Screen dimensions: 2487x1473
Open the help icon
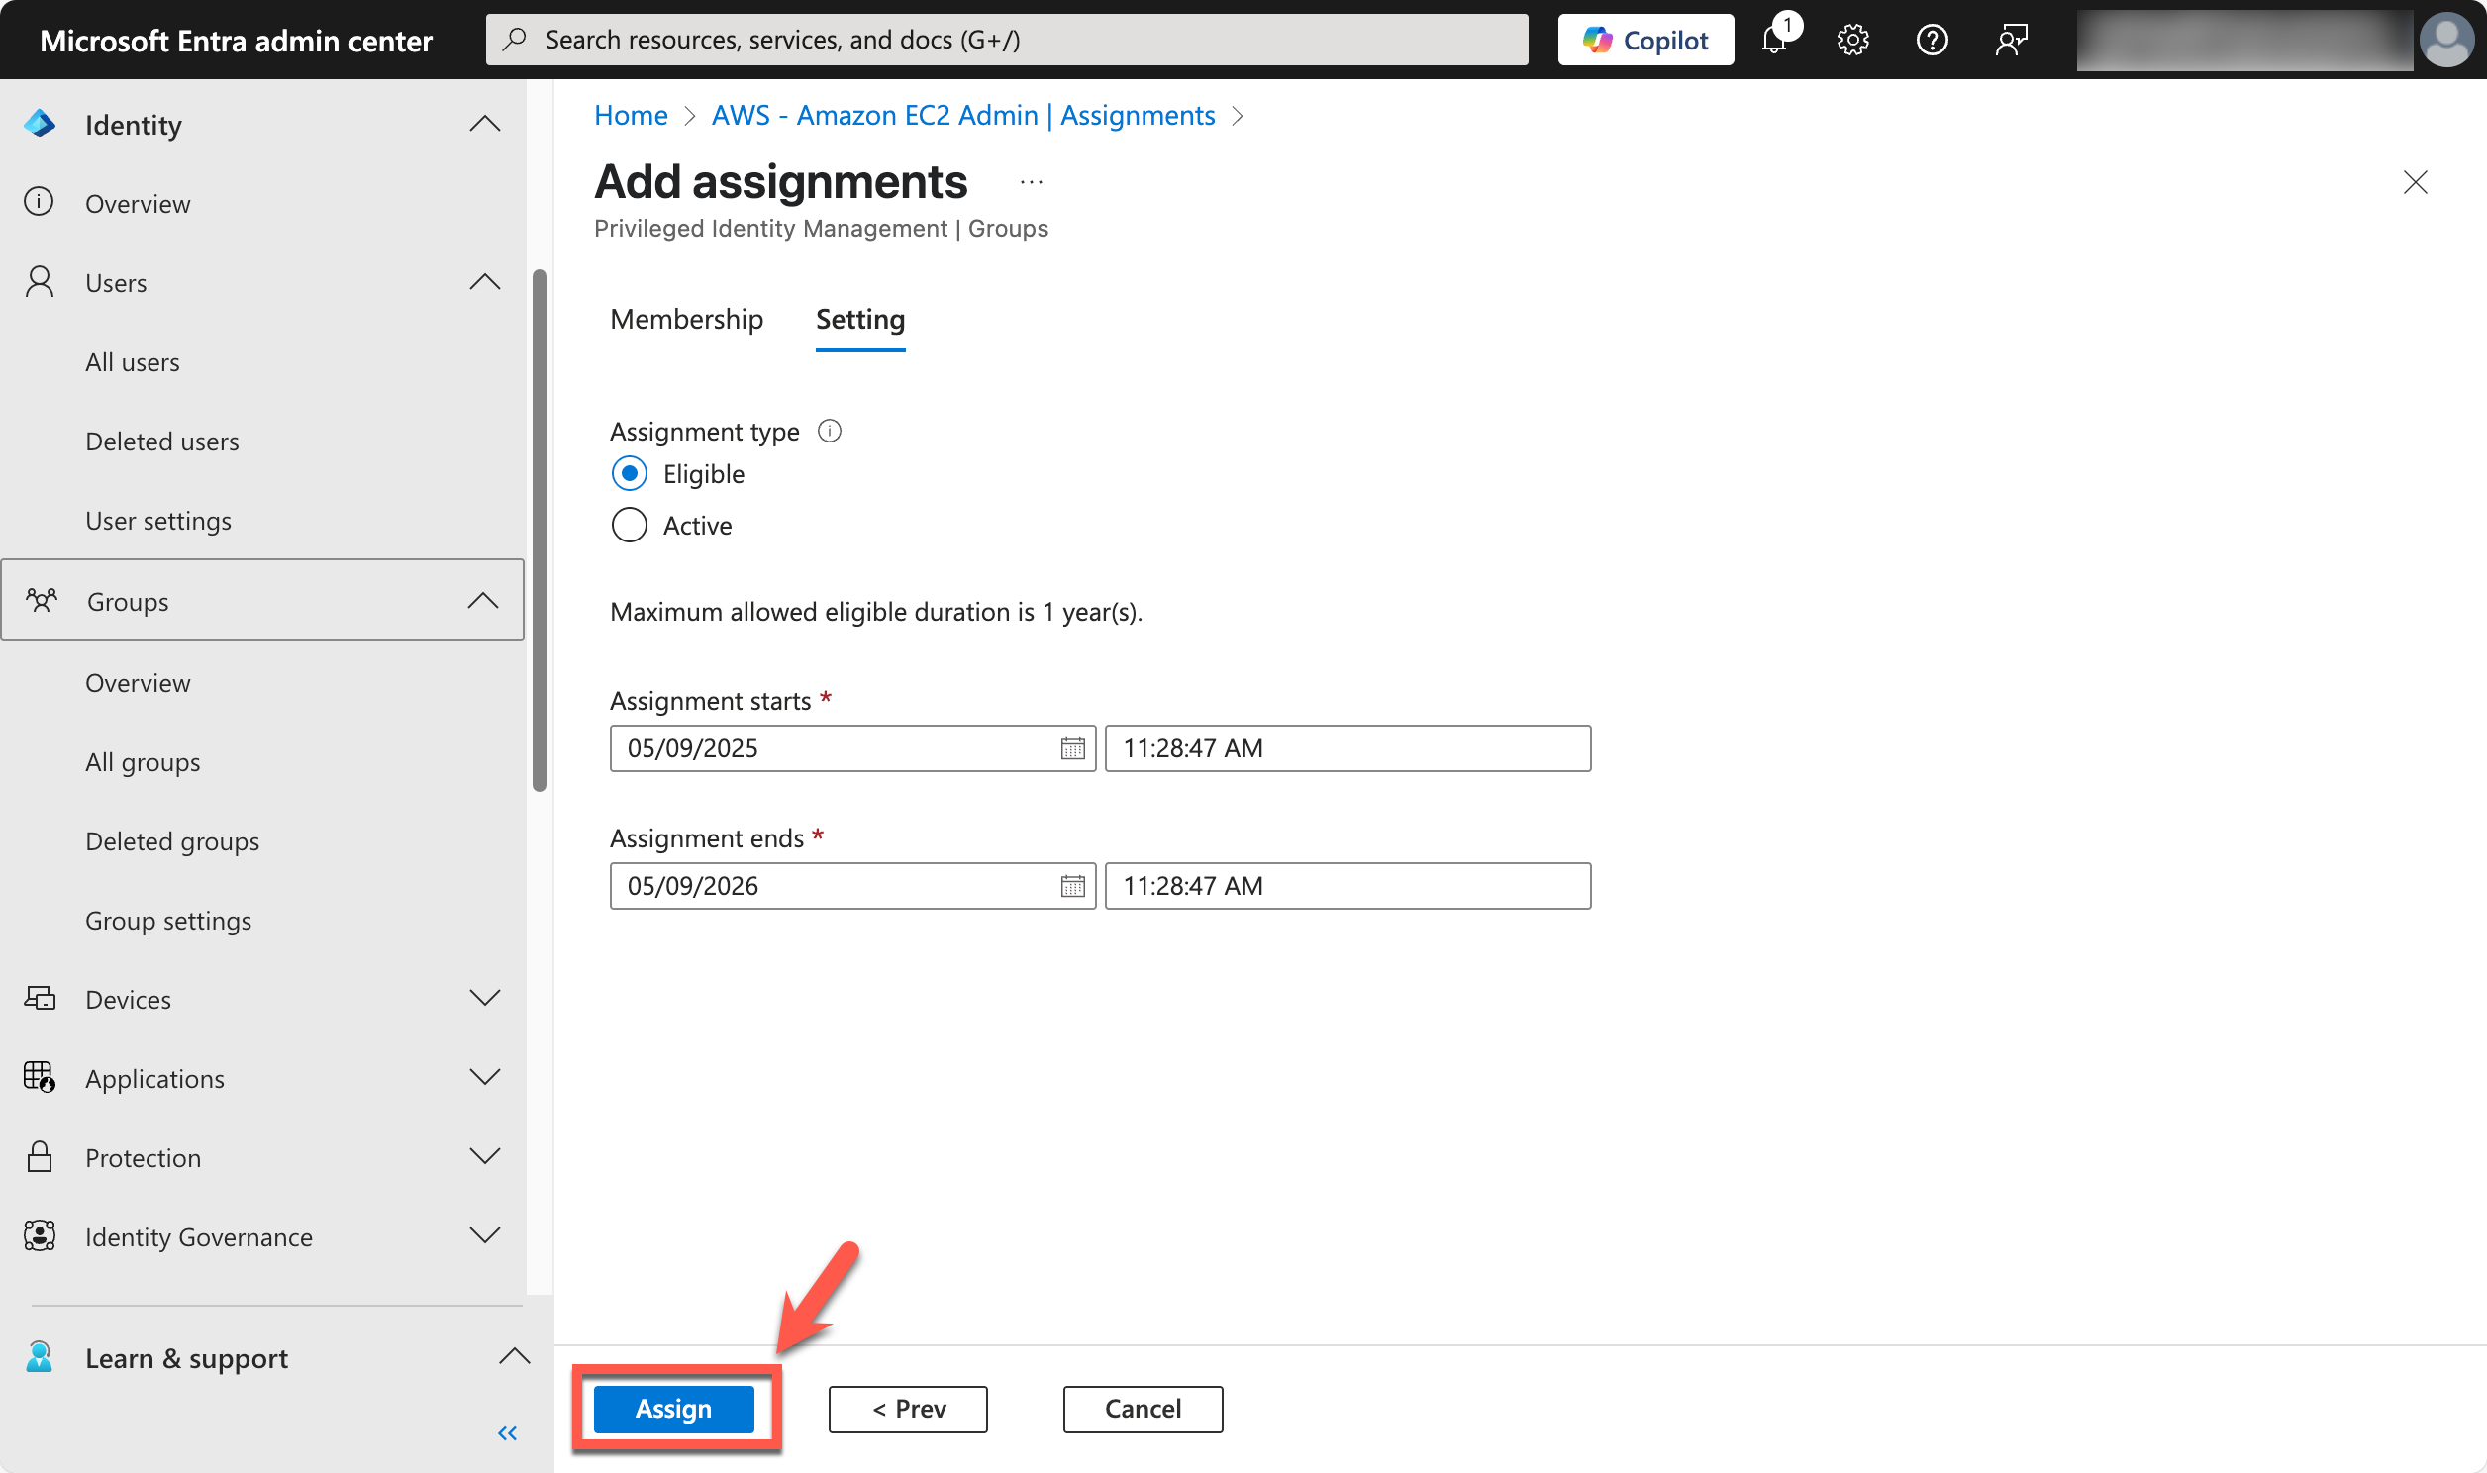coord(1932,40)
